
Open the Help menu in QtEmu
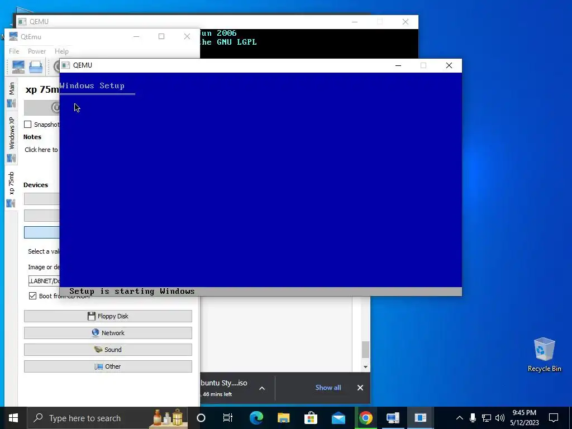click(61, 51)
